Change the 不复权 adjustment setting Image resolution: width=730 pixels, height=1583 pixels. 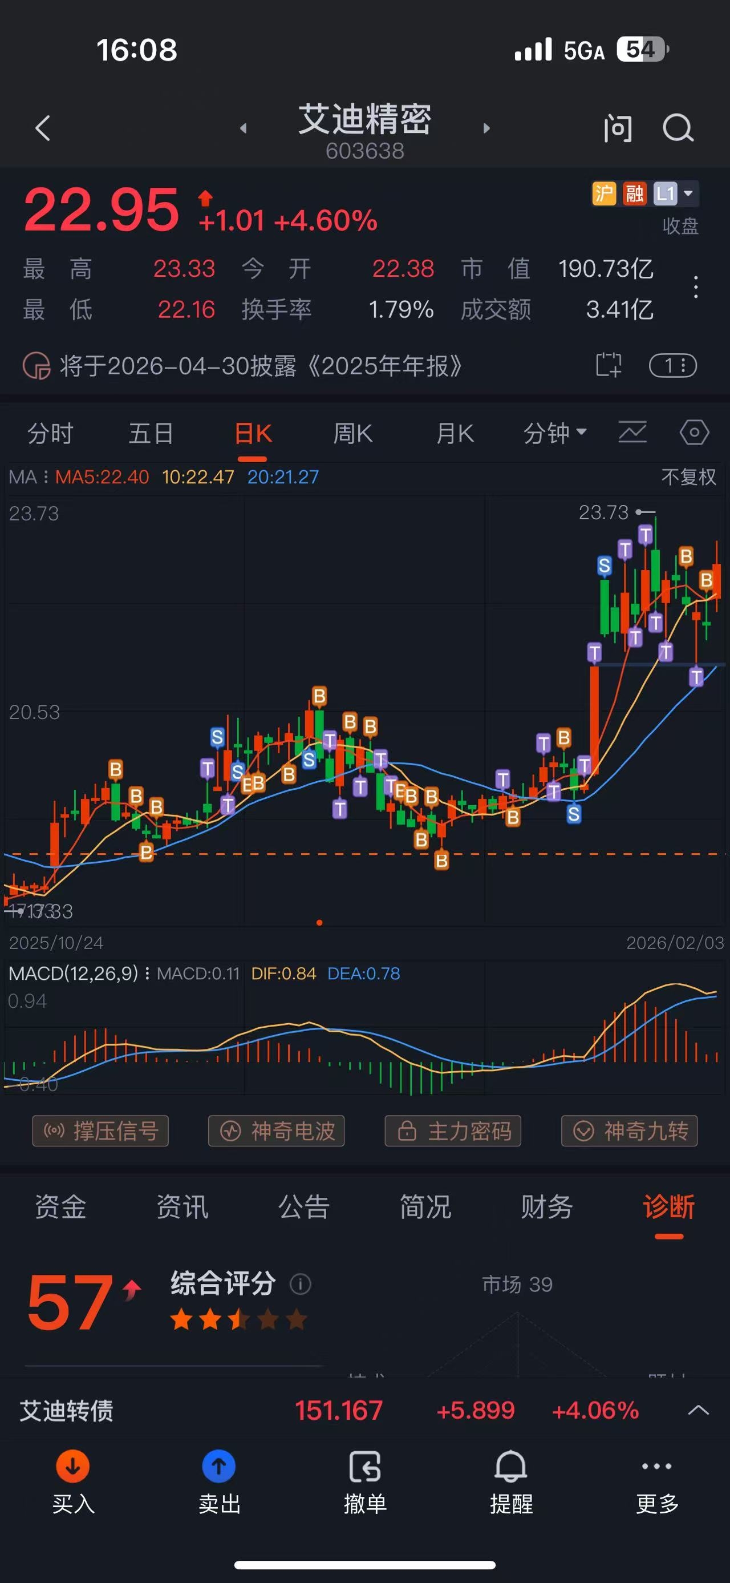pos(688,477)
